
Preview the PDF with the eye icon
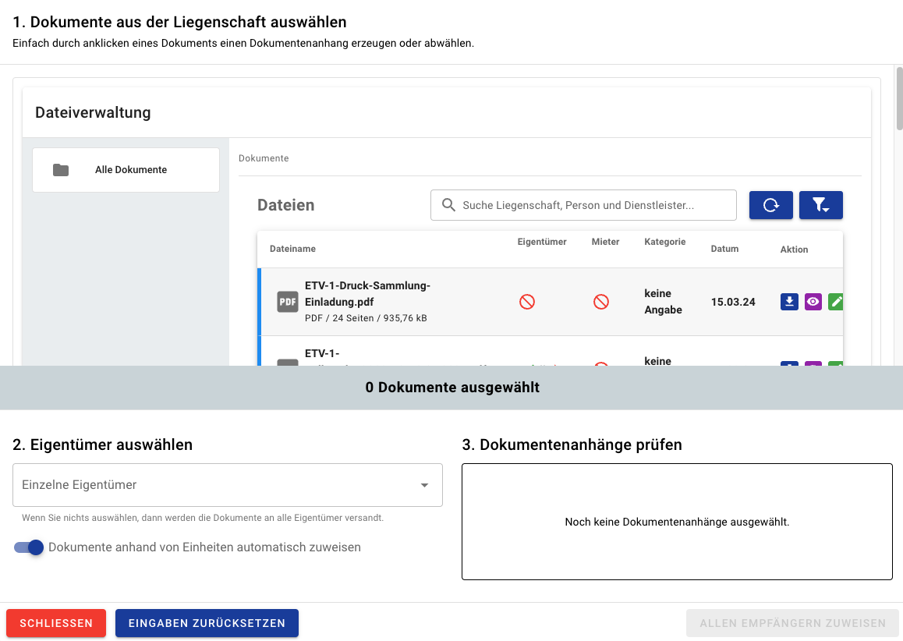(x=813, y=302)
